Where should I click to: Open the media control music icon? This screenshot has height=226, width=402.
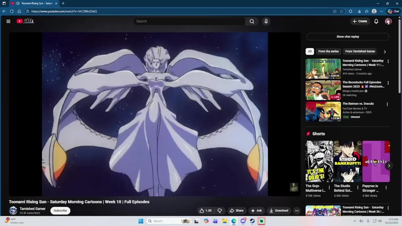click(x=359, y=11)
